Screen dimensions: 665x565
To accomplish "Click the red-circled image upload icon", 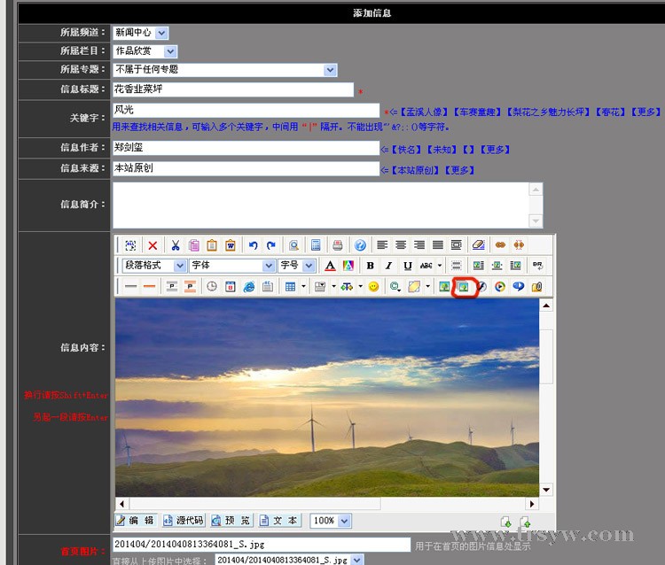I will click(x=463, y=287).
